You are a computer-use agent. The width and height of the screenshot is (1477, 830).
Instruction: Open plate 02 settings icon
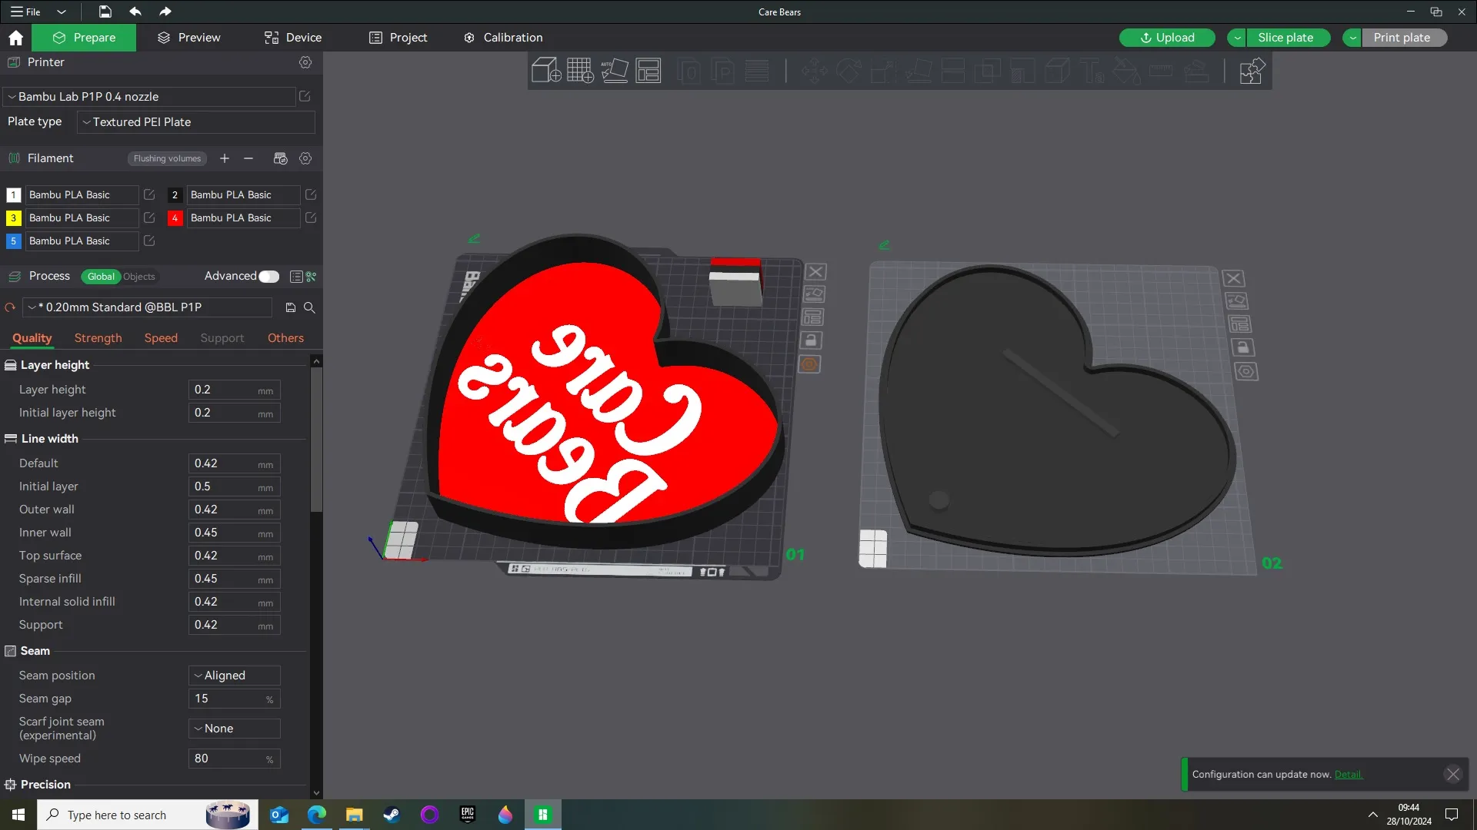pos(1246,372)
